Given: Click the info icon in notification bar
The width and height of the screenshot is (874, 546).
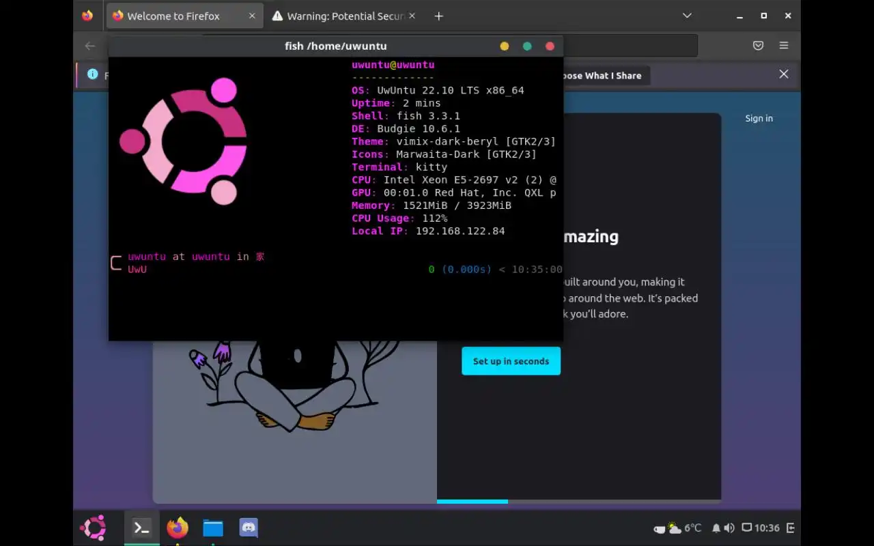Looking at the screenshot, I should 93,74.
